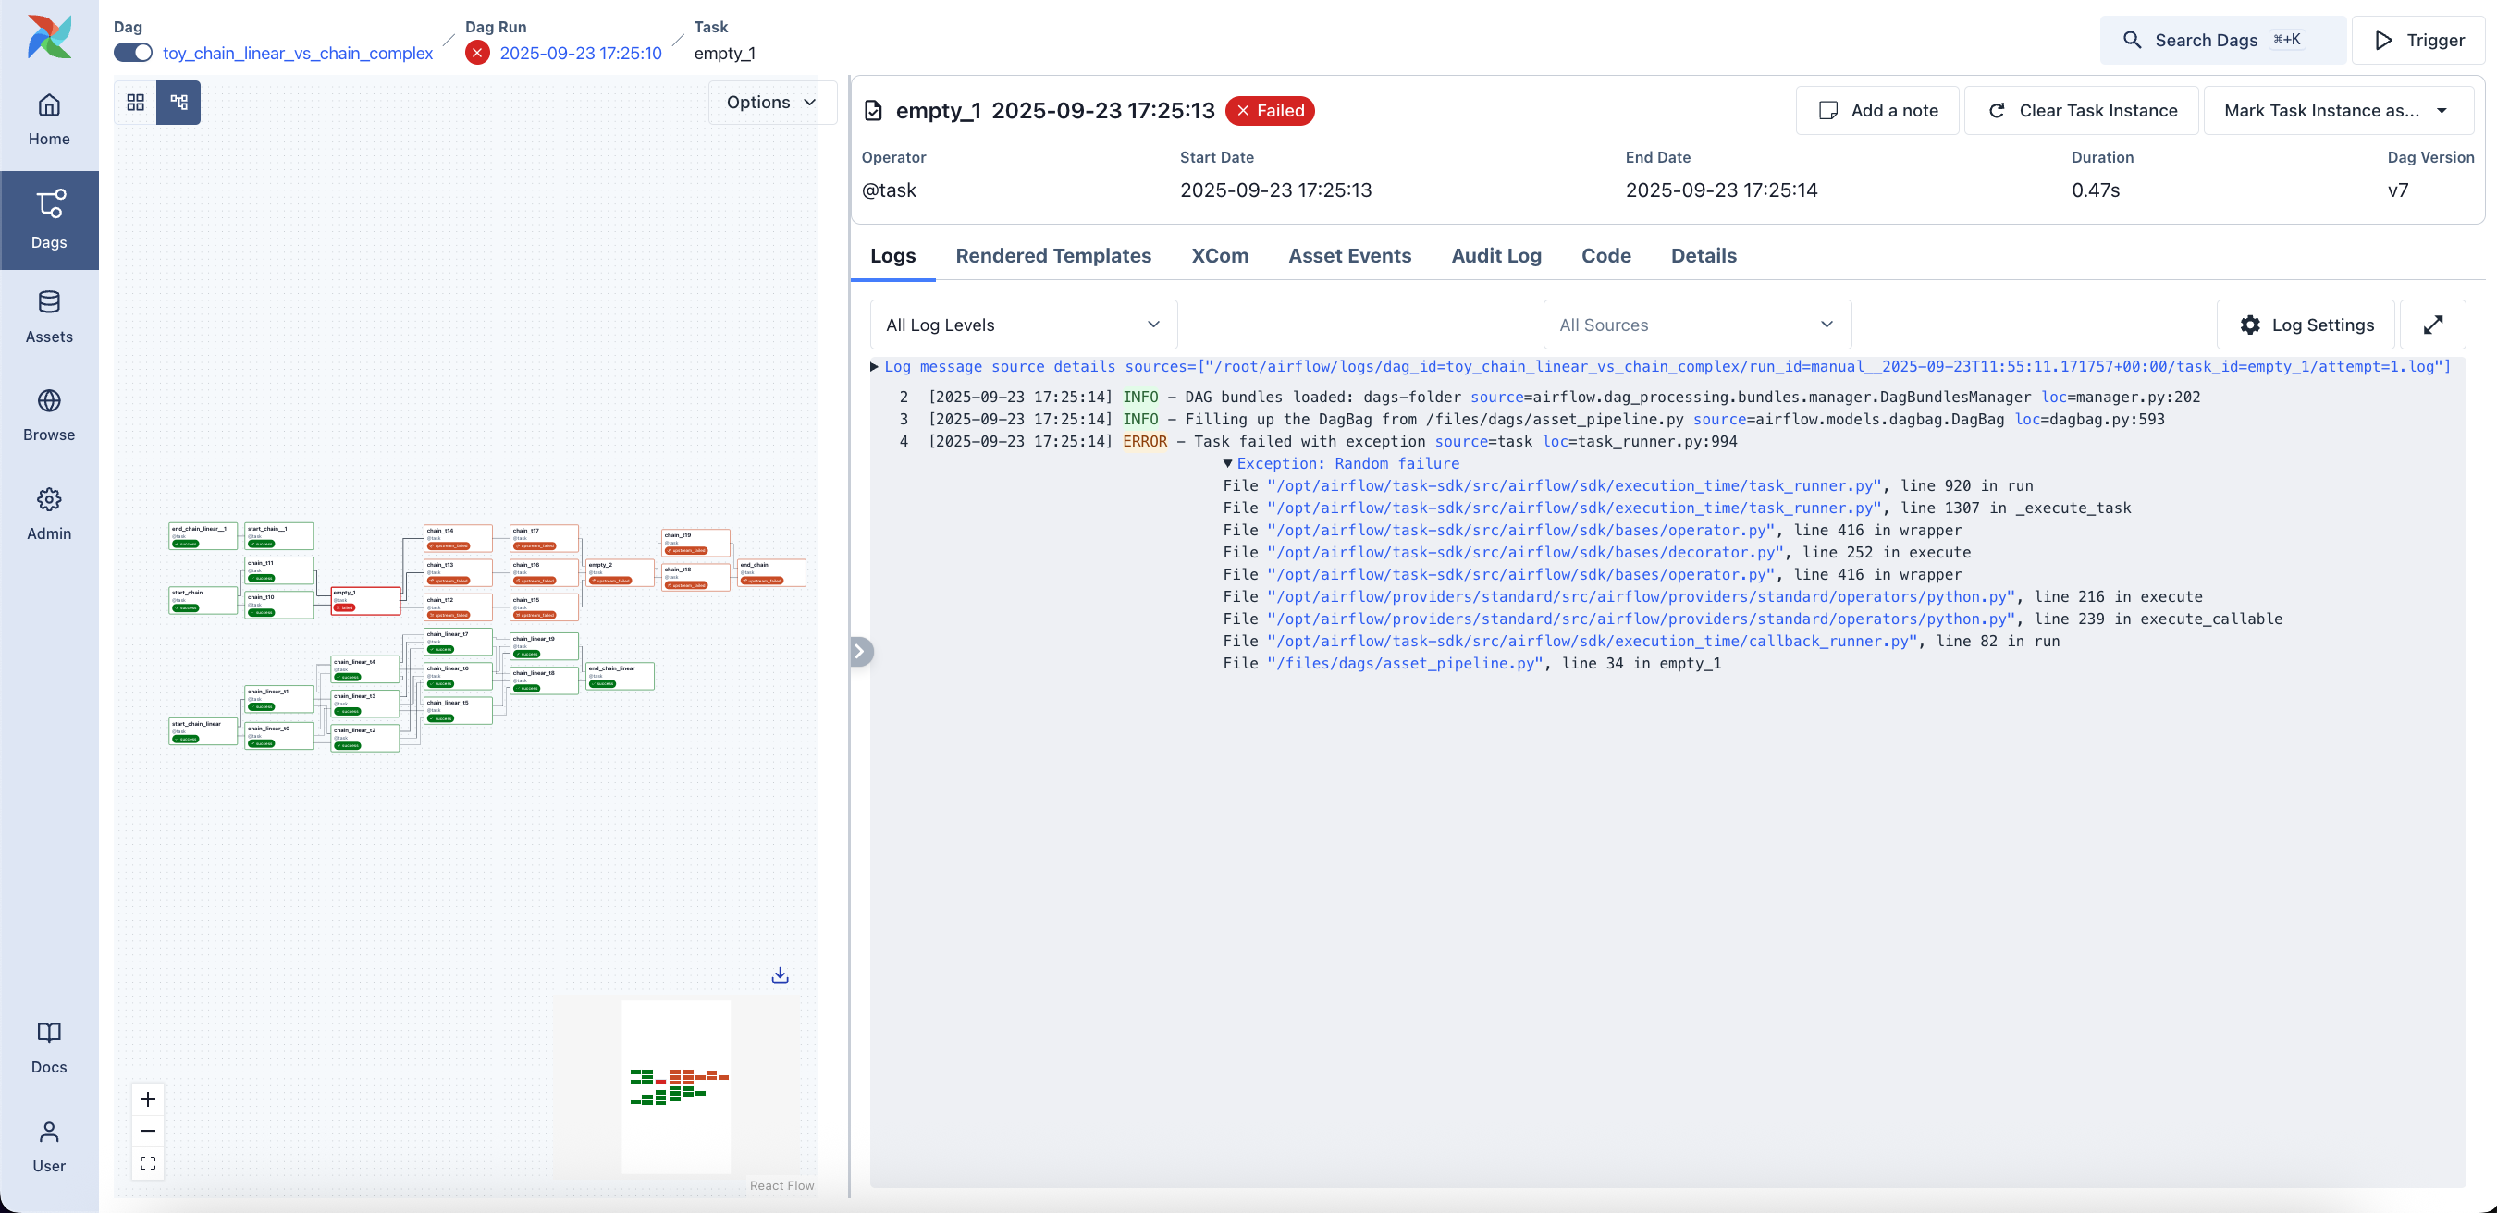Open the All Sources dropdown
The width and height of the screenshot is (2497, 1213).
pos(1696,325)
